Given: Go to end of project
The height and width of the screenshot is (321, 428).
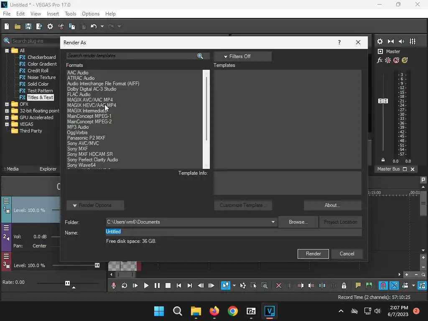Looking at the screenshot, I should [190, 285].
